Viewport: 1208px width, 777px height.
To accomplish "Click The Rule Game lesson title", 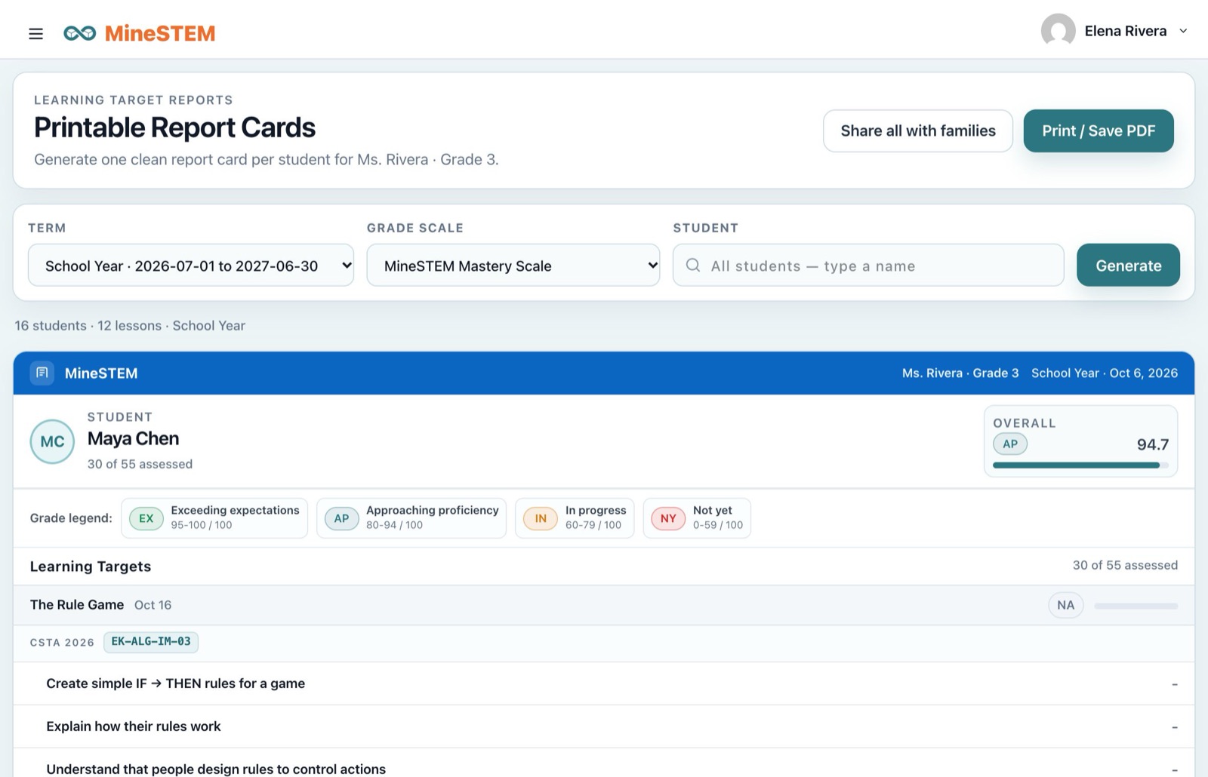I will (x=77, y=604).
